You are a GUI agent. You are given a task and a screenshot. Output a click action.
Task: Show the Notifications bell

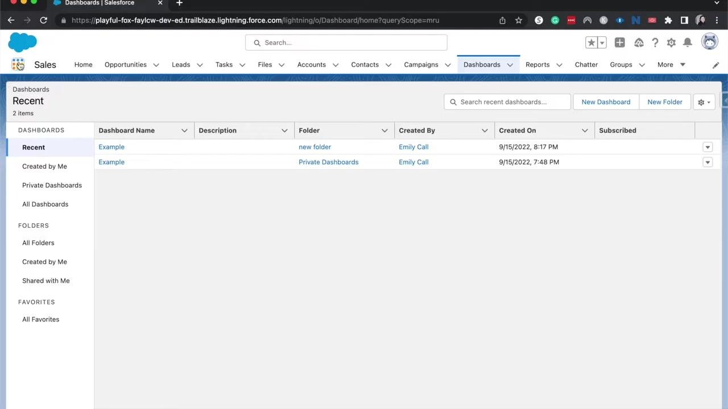688,43
